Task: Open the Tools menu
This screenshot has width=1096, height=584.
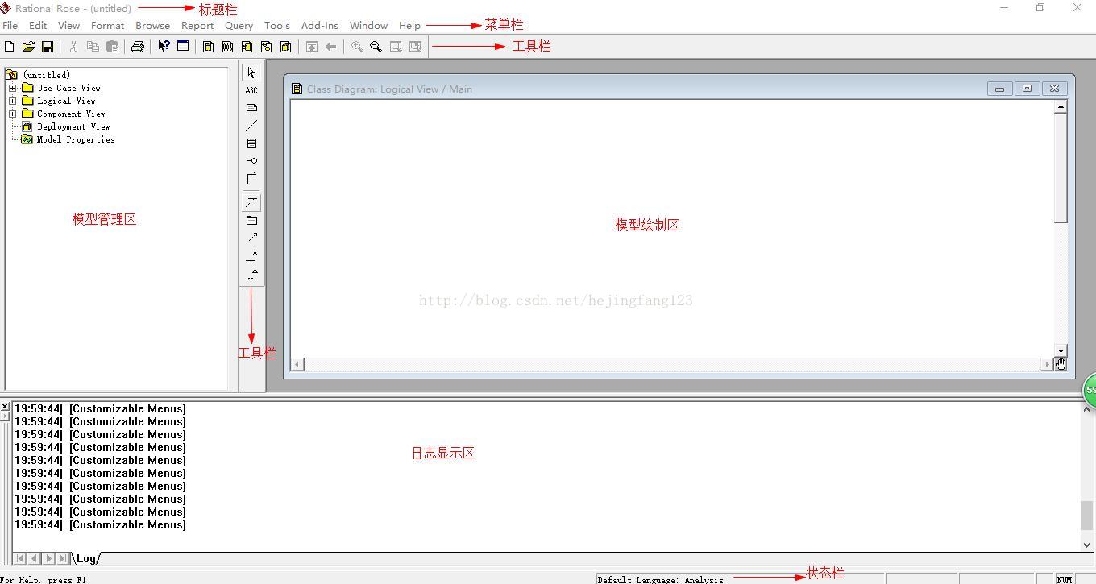Action: 277,26
